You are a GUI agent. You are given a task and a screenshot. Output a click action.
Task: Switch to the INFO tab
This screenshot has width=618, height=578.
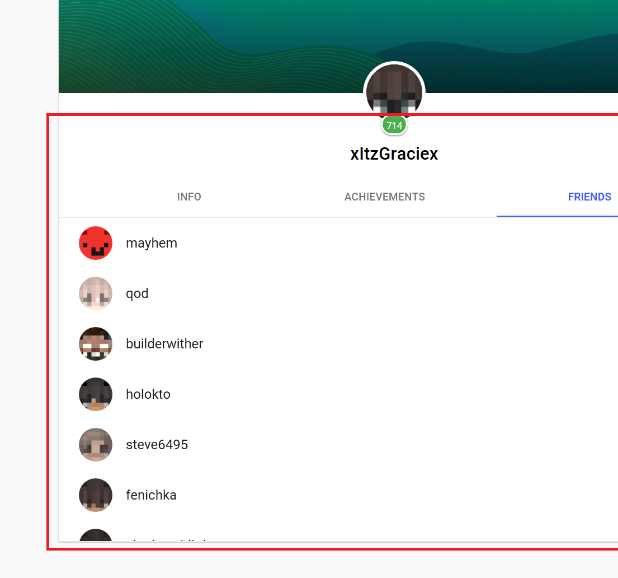(189, 197)
